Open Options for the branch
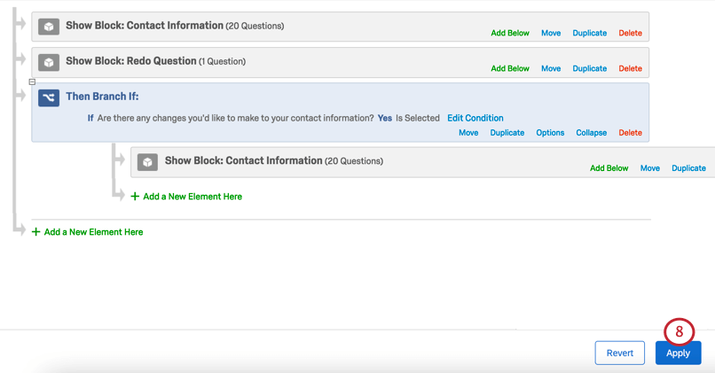Screen dimensions: 715x373 click(550, 133)
